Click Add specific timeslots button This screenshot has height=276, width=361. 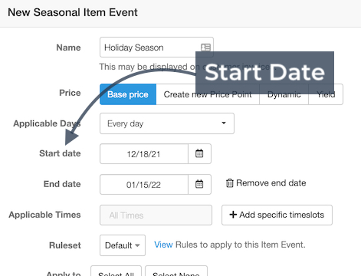pos(277,215)
